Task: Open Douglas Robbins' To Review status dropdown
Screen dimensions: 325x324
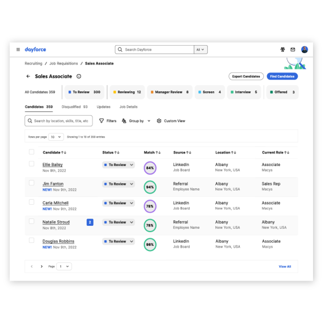Action: tap(119, 241)
